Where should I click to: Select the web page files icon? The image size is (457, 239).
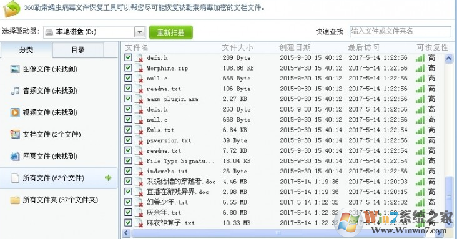15,156
